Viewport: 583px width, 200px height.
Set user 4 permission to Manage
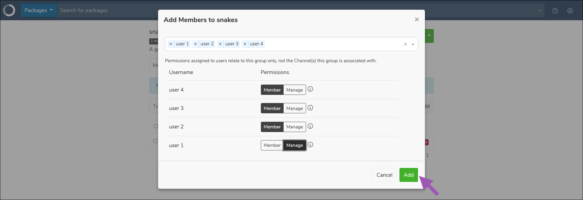pos(295,90)
